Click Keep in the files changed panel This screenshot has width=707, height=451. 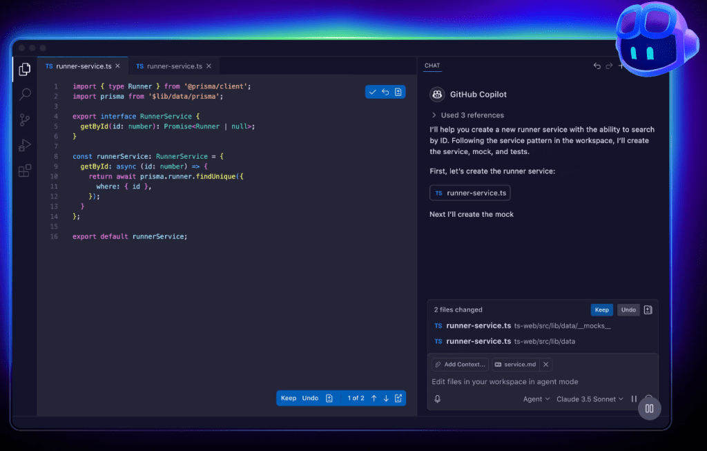tap(601, 310)
